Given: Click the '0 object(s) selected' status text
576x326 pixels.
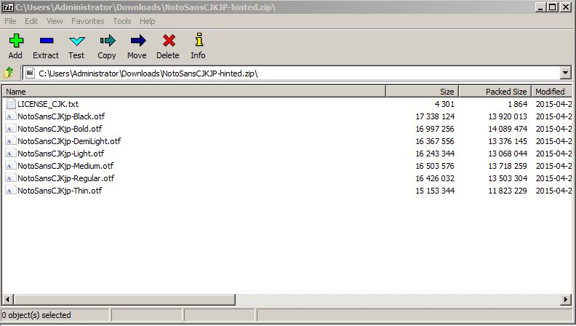Looking at the screenshot, I should pos(36,315).
